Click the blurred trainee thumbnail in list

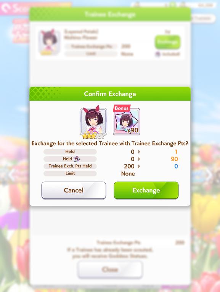(x=49, y=43)
